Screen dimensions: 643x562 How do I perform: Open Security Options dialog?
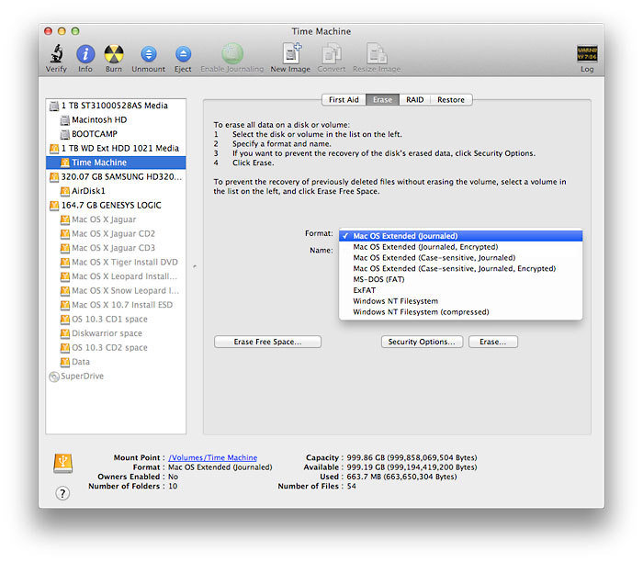[x=422, y=342]
